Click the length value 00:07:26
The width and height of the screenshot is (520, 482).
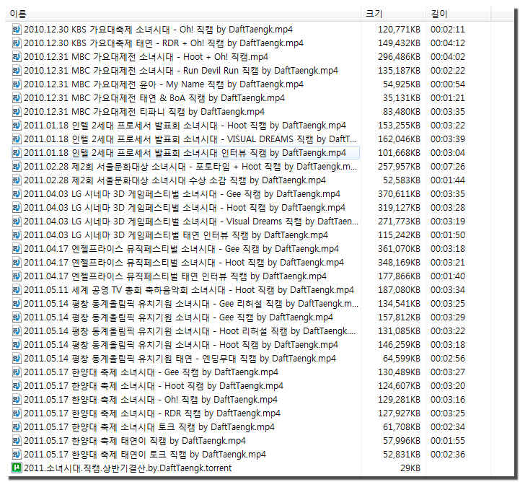[448, 167]
